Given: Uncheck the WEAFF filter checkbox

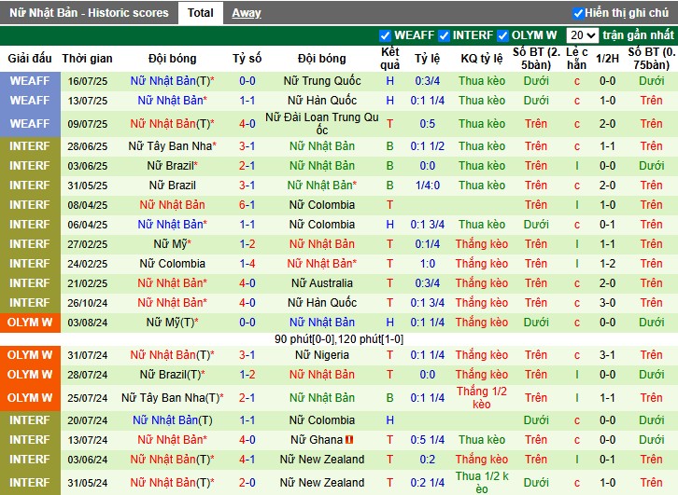Looking at the screenshot, I should (385, 35).
